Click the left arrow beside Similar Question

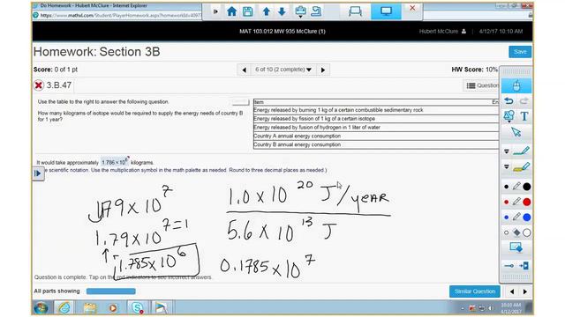pos(512,291)
